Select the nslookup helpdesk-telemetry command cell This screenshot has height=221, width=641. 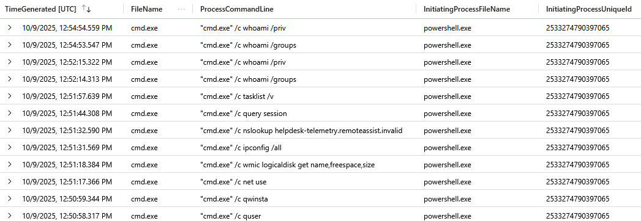pos(302,131)
